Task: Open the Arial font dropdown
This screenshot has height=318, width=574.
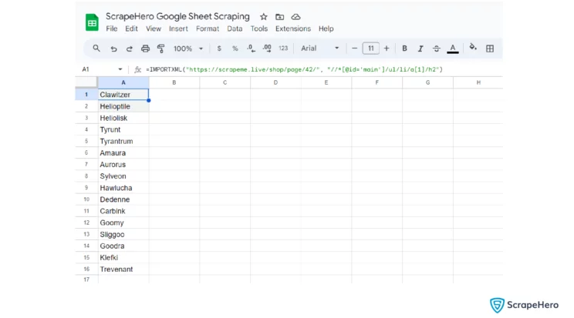Action: [x=320, y=49]
